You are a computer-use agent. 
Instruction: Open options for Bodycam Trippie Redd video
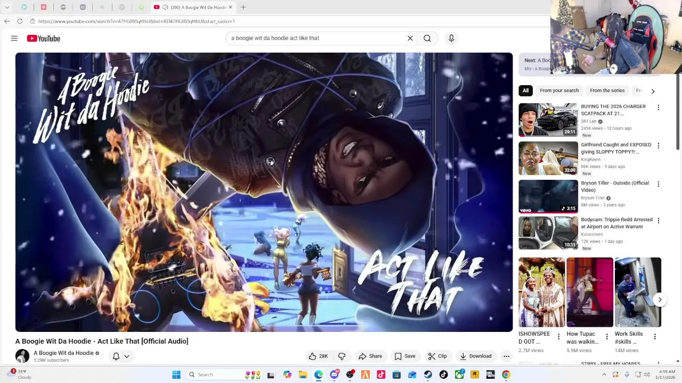tap(658, 220)
